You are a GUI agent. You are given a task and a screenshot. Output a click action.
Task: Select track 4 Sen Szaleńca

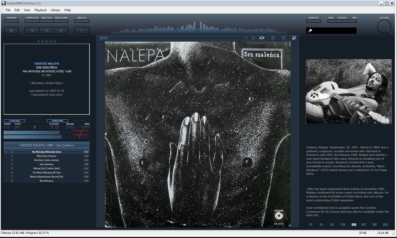click(x=47, y=164)
